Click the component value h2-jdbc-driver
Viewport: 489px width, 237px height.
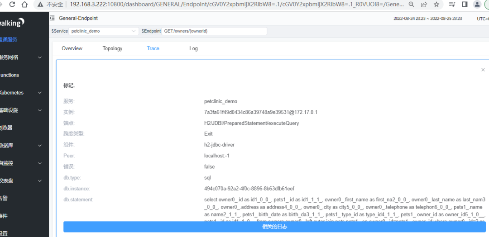coord(219,145)
